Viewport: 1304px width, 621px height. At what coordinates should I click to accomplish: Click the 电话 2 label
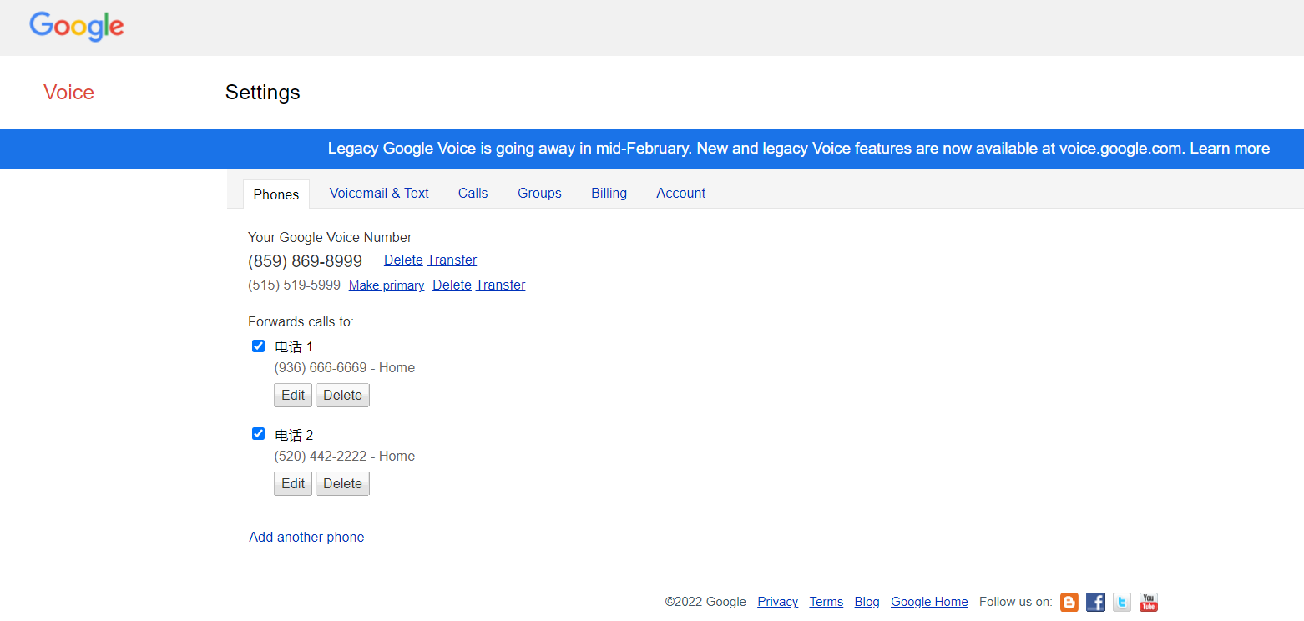[294, 436]
